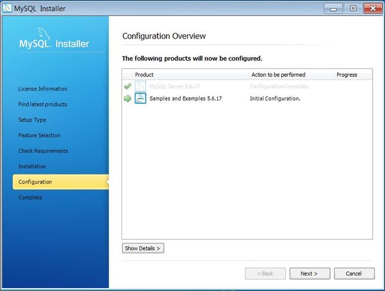385x291 pixels.
Task: Click the Configuration Overview heading
Action: tap(164, 36)
